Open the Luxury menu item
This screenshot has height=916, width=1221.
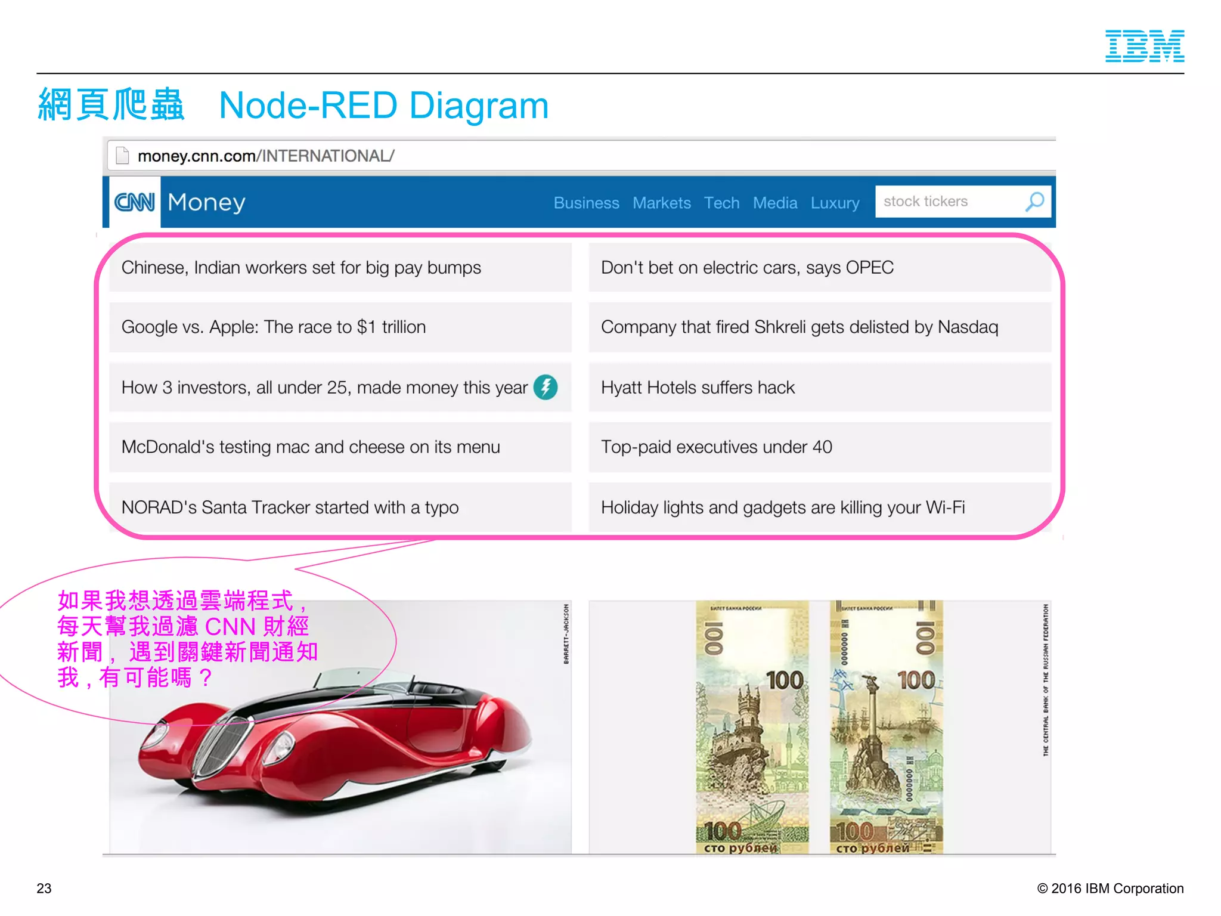(x=835, y=203)
